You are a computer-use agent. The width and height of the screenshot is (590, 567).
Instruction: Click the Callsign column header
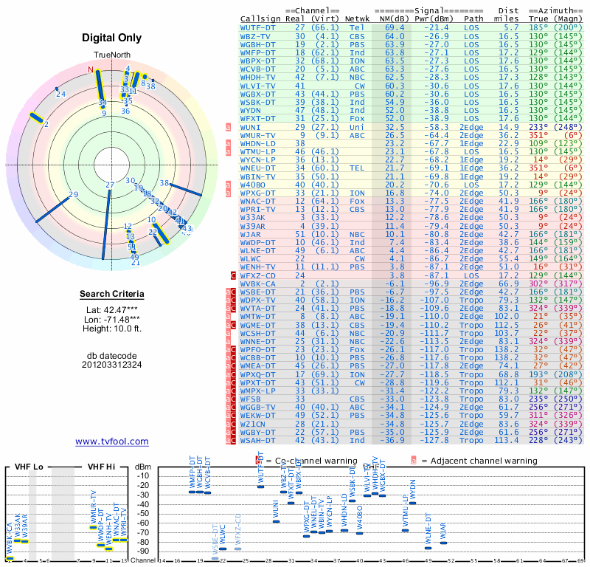click(260, 19)
